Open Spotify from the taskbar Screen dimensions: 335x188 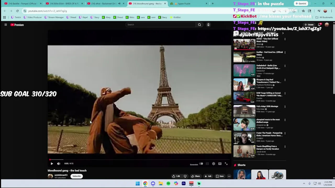click(168, 184)
